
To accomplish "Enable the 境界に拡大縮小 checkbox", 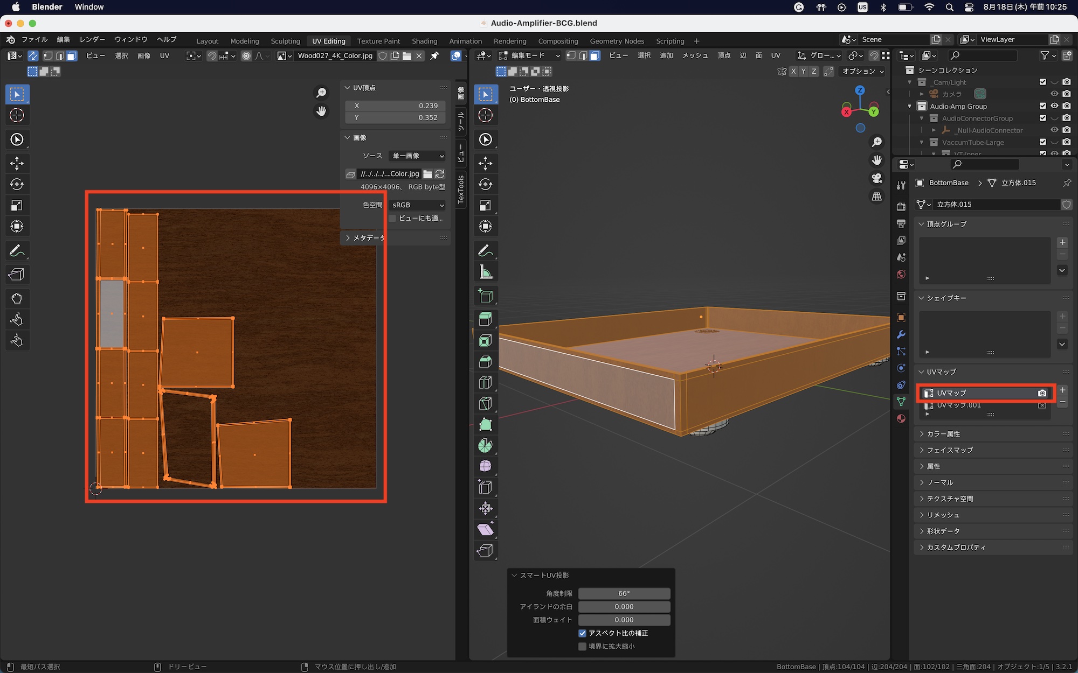I will click(x=582, y=646).
